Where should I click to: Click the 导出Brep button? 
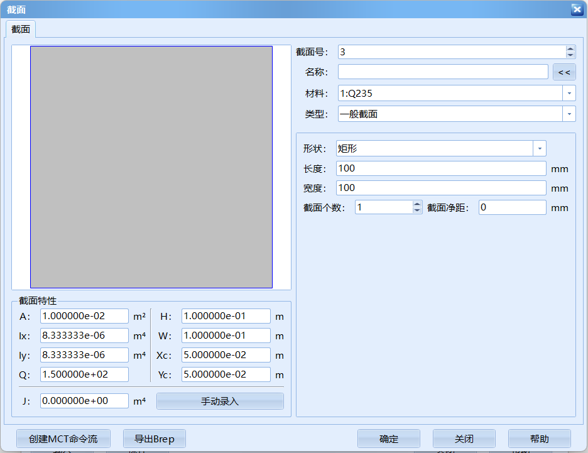pyautogui.click(x=153, y=439)
